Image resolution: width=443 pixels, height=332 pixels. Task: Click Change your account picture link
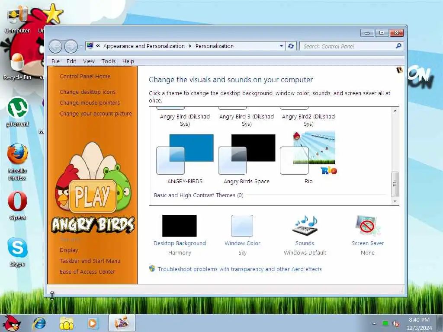96,114
